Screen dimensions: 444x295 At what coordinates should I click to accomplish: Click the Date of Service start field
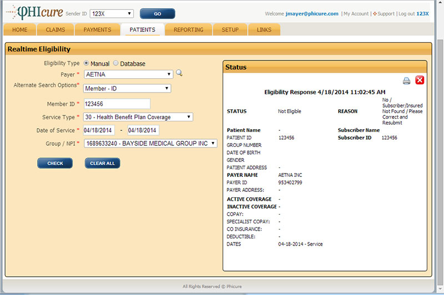pyautogui.click(x=99, y=130)
